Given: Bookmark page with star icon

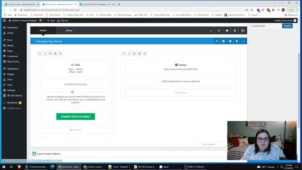Looking at the screenshot, I should click(252, 10).
